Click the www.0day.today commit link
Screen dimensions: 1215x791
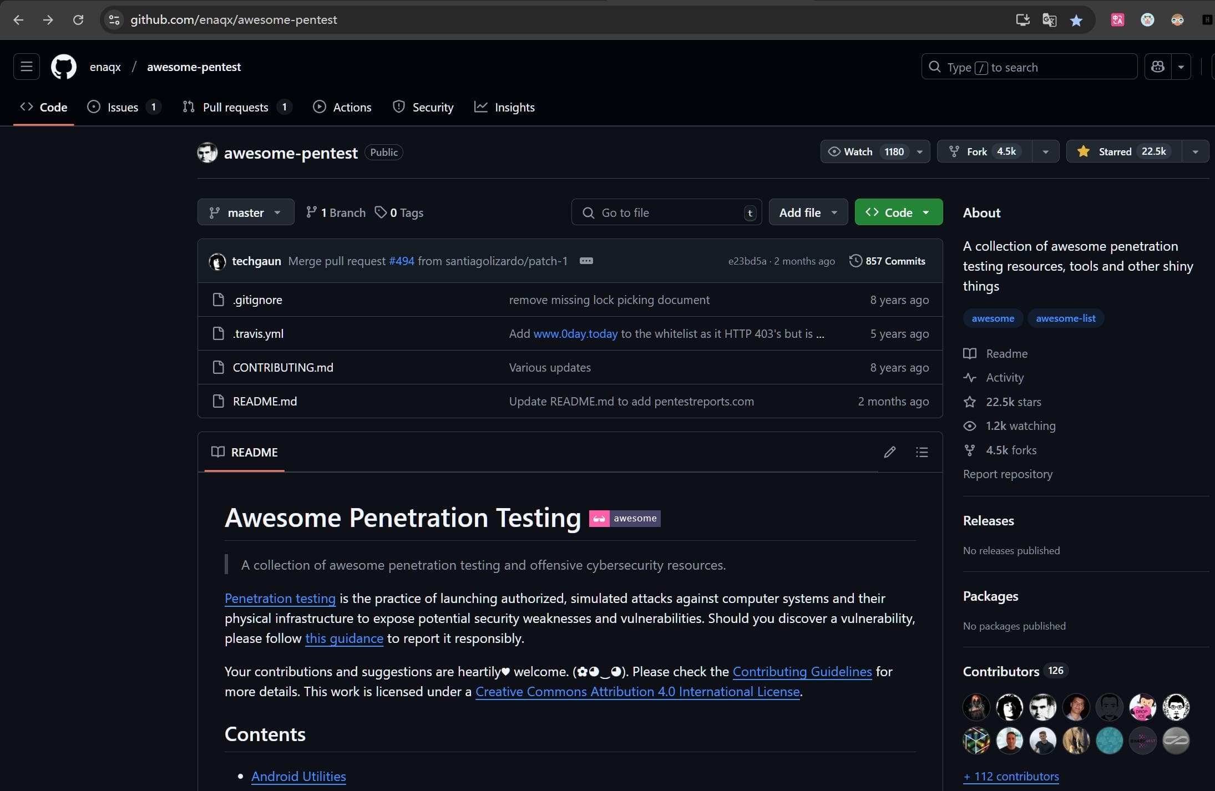[x=575, y=334]
